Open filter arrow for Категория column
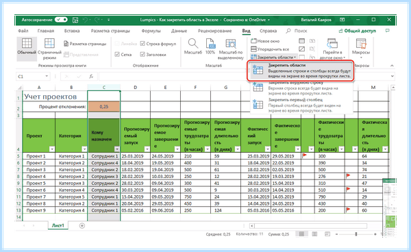Viewport: 411px width, 252px height. [x=84, y=149]
